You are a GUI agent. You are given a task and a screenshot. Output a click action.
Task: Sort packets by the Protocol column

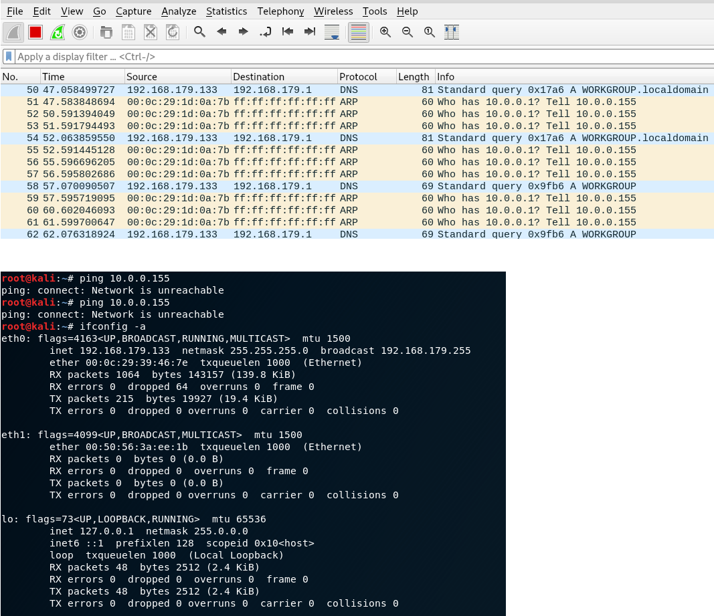[x=359, y=76]
